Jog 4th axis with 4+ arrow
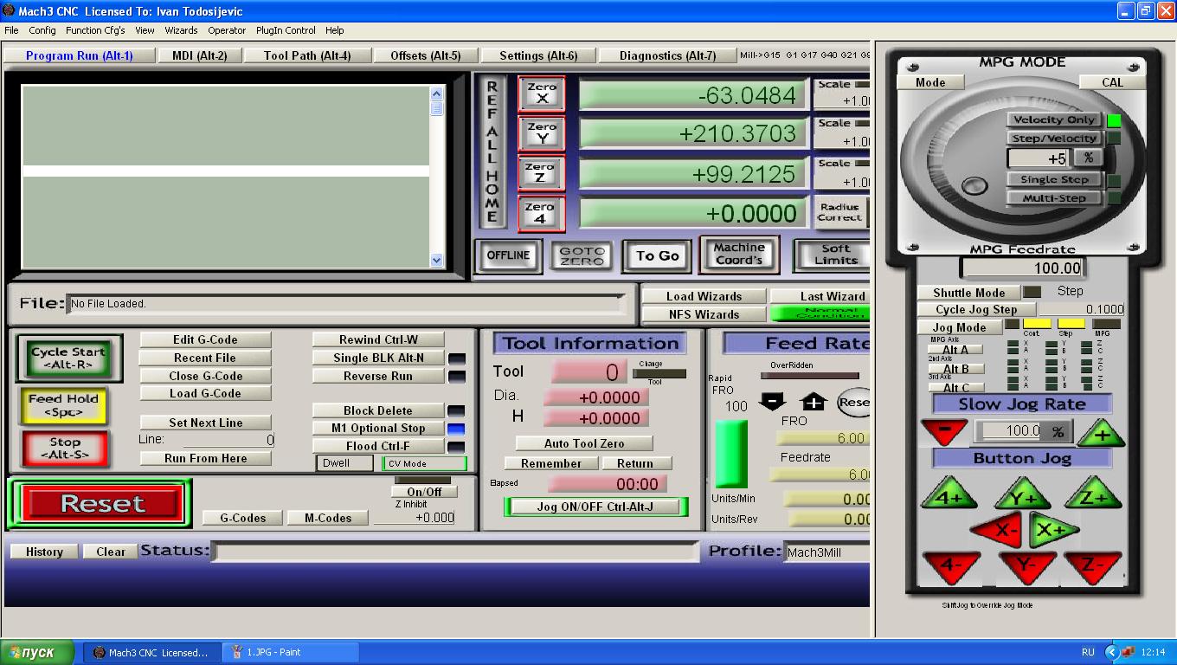 [949, 495]
